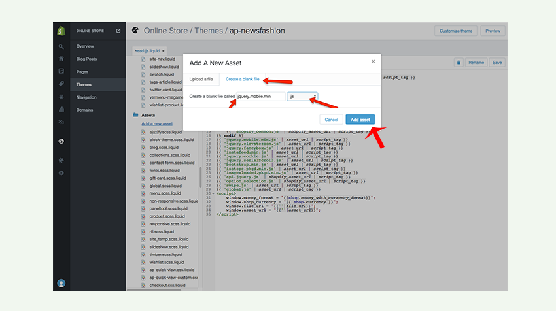Image resolution: width=556 pixels, height=311 pixels.
Task: Open Domains menu item
Action: click(x=85, y=110)
